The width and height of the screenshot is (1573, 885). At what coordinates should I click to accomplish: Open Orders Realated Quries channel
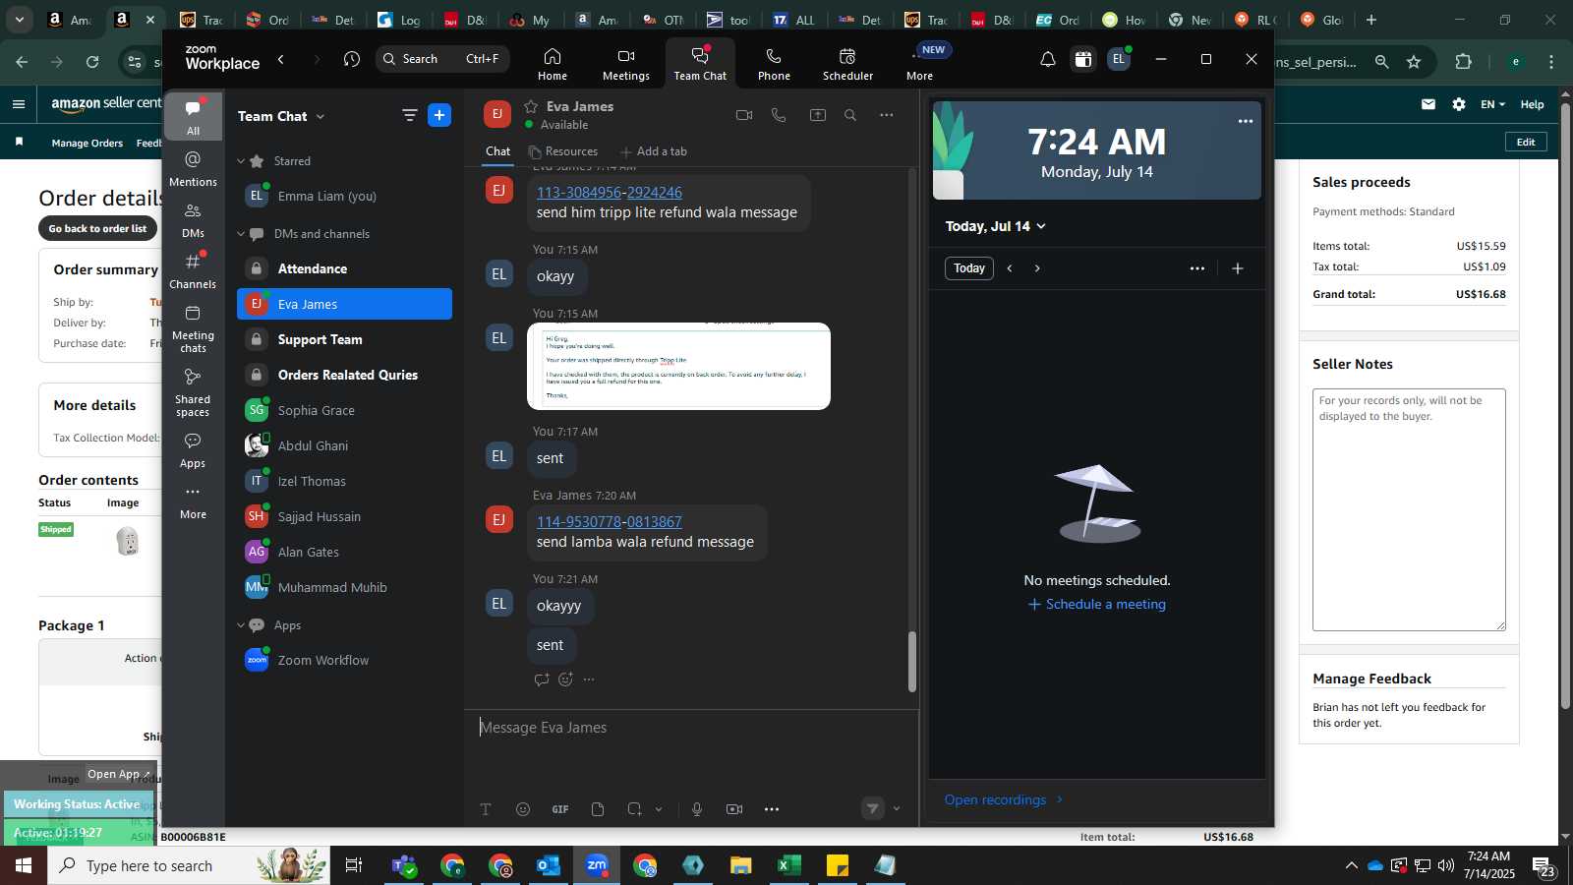point(344,375)
